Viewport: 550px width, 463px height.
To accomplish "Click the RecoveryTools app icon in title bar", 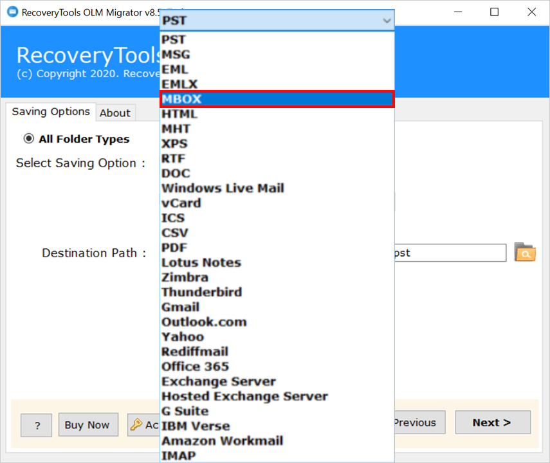I will click(x=12, y=12).
